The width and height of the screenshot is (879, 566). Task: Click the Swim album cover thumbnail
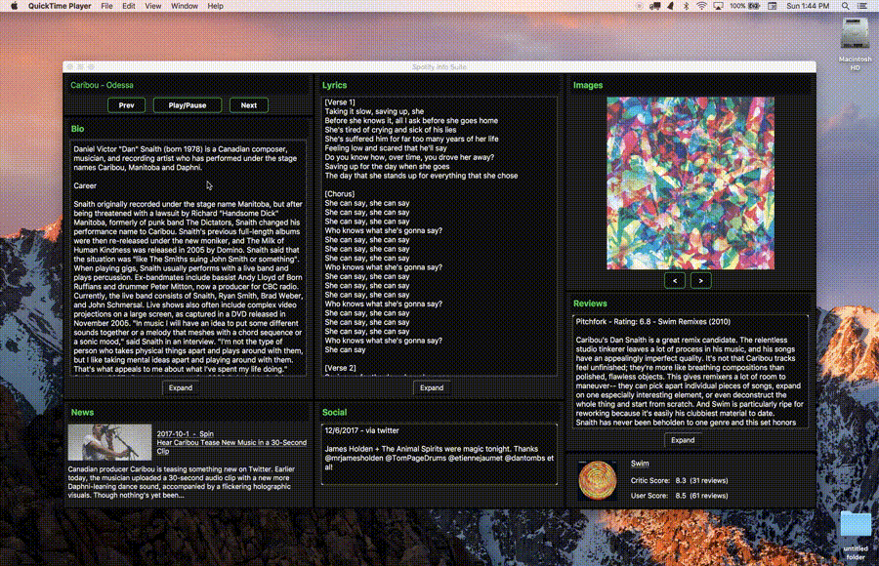click(598, 480)
